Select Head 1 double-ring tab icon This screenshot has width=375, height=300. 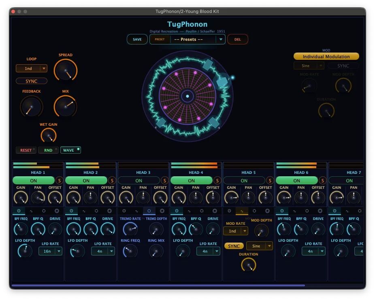click(x=57, y=211)
